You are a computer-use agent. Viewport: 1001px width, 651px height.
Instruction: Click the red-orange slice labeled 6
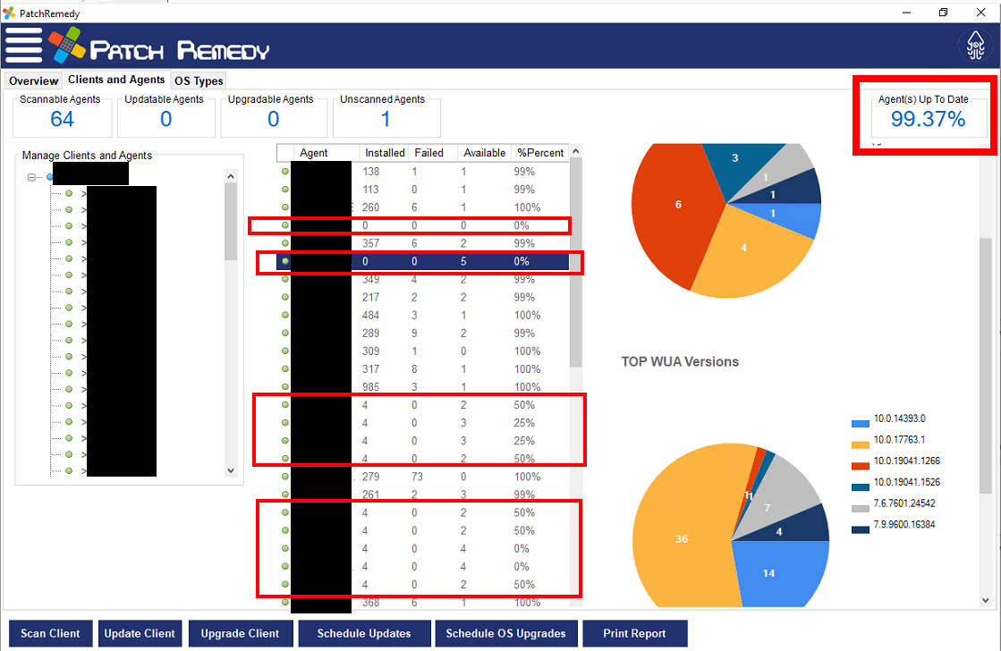point(678,204)
